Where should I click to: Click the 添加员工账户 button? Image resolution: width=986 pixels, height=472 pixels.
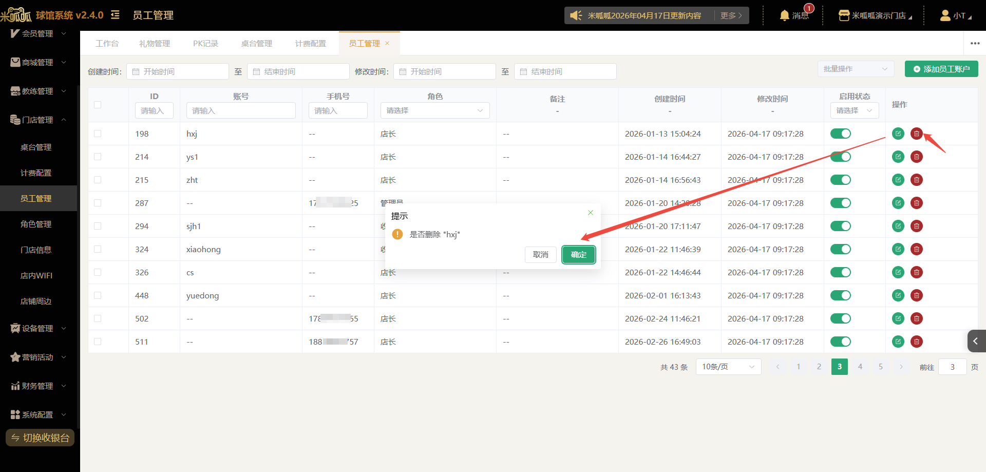point(941,69)
